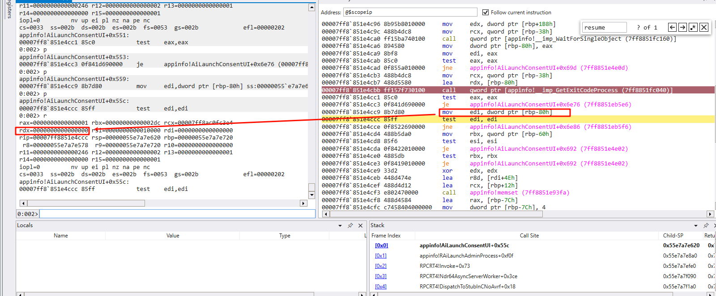
Task: Follow jne target AiLaunchConsentUI+0x6e86 link
Action: (550, 127)
